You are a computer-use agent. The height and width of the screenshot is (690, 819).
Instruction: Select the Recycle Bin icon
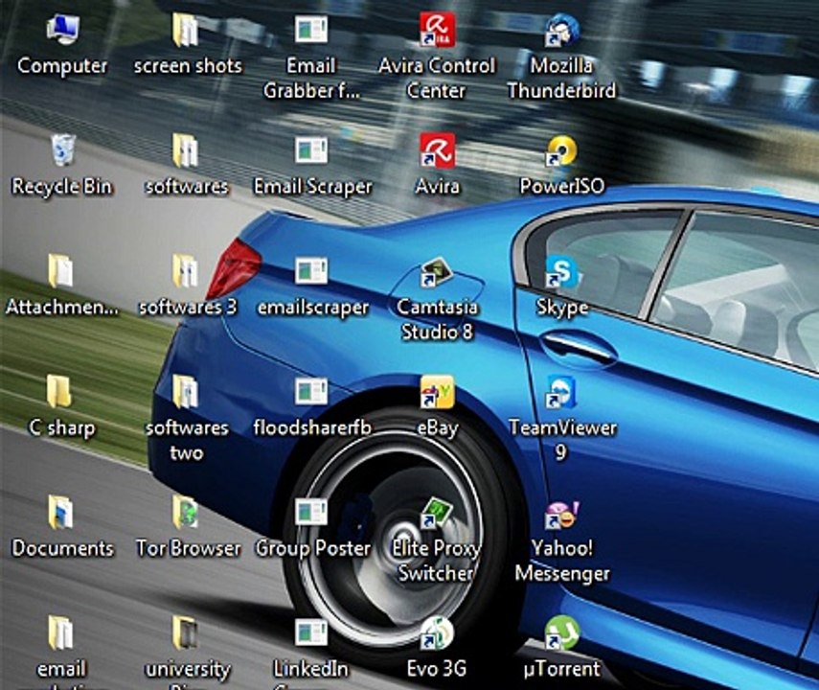point(62,151)
